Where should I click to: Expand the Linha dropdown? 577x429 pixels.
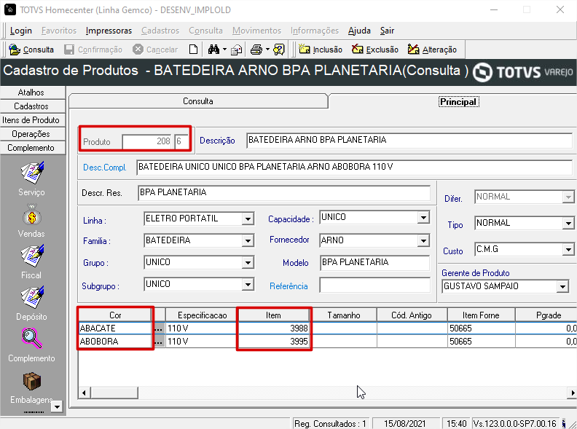point(248,219)
